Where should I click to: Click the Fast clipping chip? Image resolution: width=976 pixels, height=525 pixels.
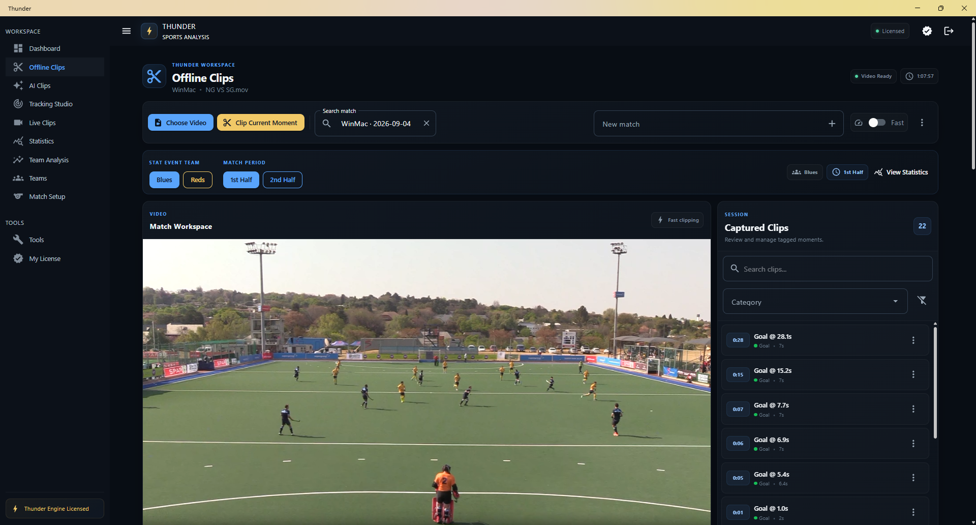678,220
